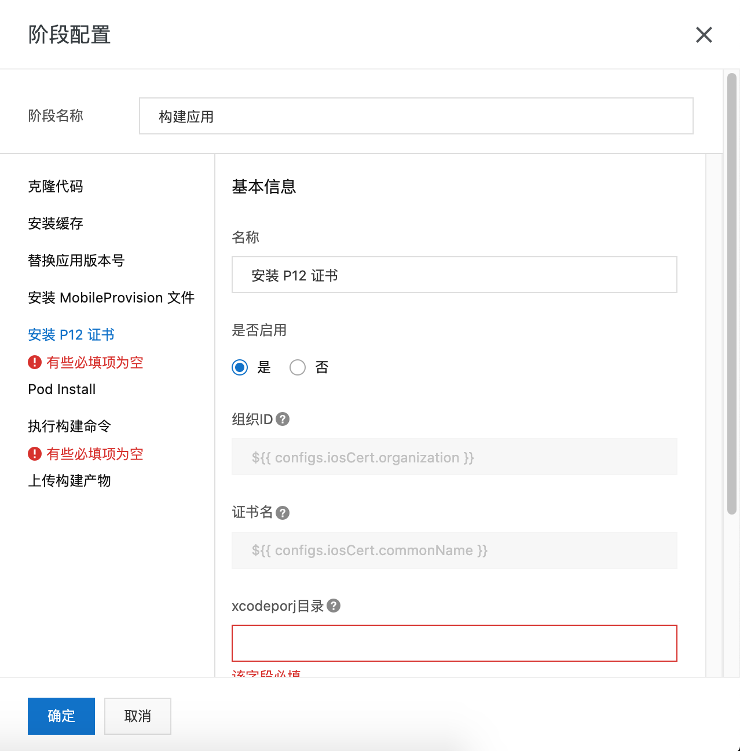
Task: Click help icon next to xcodeporj目录
Action: 334,606
